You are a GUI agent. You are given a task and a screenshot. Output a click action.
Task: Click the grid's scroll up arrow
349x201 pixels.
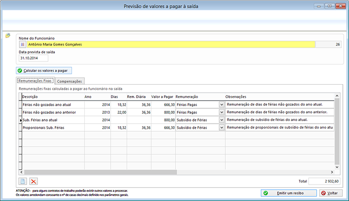point(337,96)
